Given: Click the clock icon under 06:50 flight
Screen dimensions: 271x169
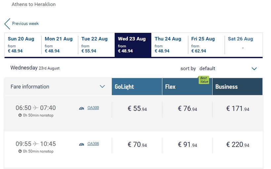Looking at the screenshot, I should coord(20,115).
